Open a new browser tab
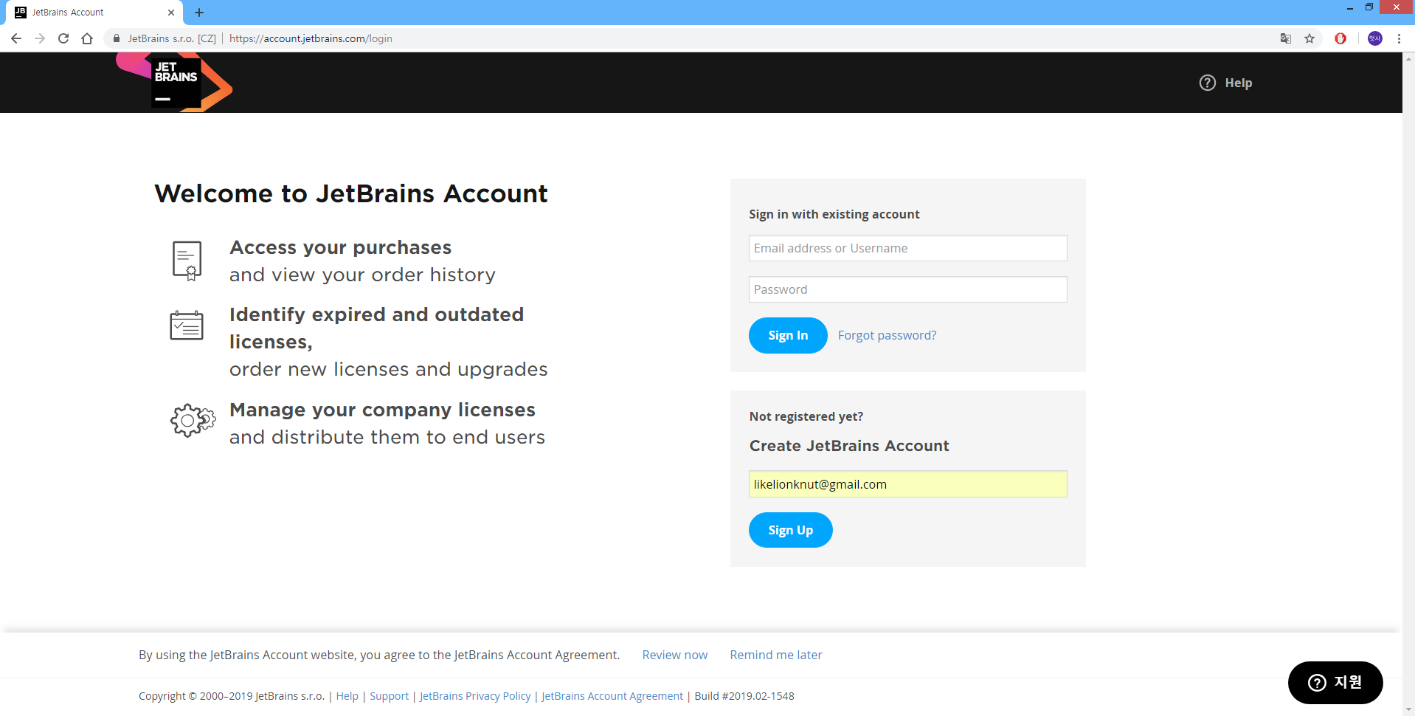 (x=199, y=13)
